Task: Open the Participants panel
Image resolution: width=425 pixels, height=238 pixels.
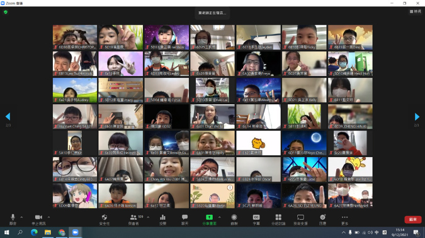Action: click(x=133, y=219)
